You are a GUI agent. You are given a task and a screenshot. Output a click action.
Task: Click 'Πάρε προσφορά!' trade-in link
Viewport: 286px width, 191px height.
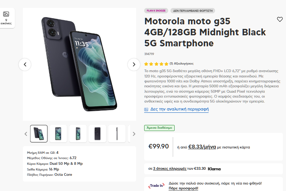(x=183, y=188)
